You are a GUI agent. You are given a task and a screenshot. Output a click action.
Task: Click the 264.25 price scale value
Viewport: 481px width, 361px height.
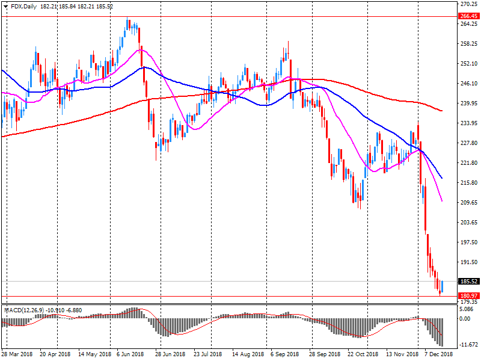[x=470, y=24]
